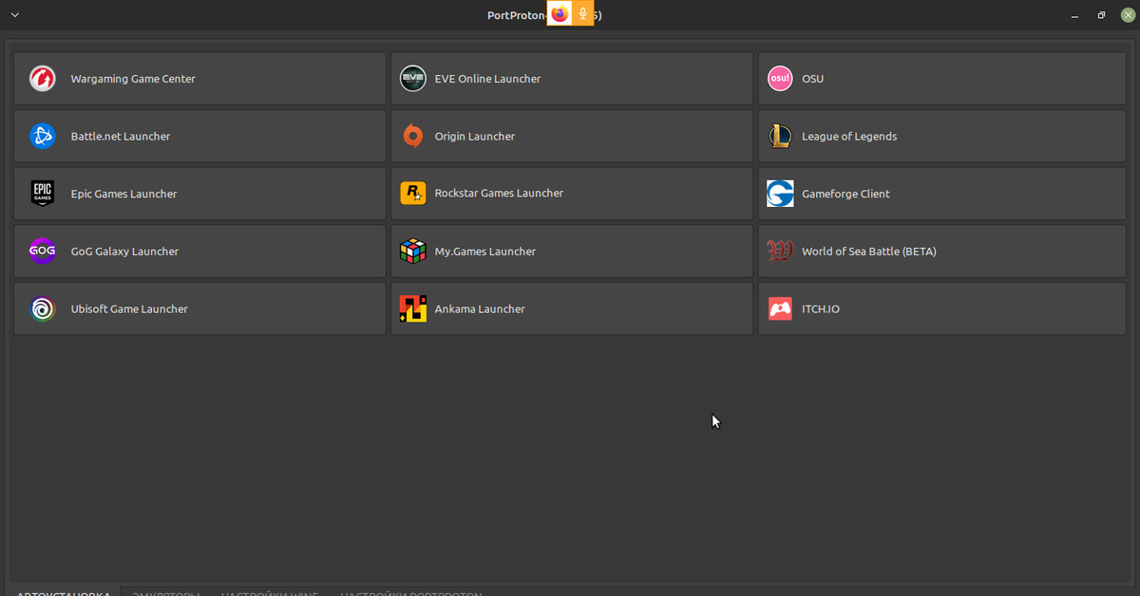Click the League of Legends logo icon
The image size is (1140, 596).
click(x=780, y=137)
